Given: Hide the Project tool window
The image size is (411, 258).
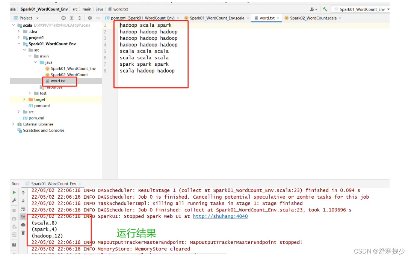Looking at the screenshot, I should [x=98, y=18].
